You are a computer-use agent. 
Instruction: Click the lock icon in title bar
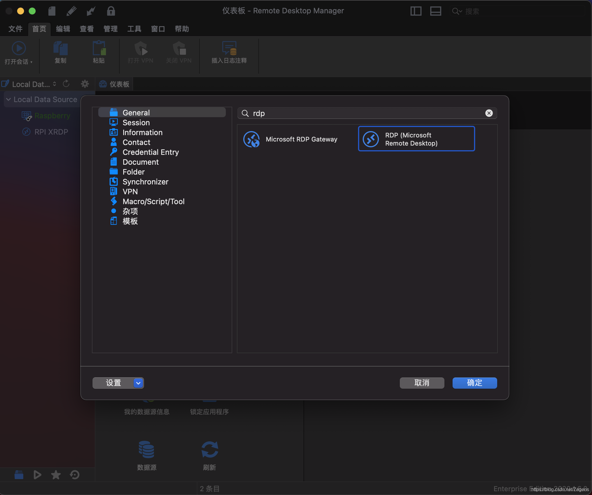point(111,11)
